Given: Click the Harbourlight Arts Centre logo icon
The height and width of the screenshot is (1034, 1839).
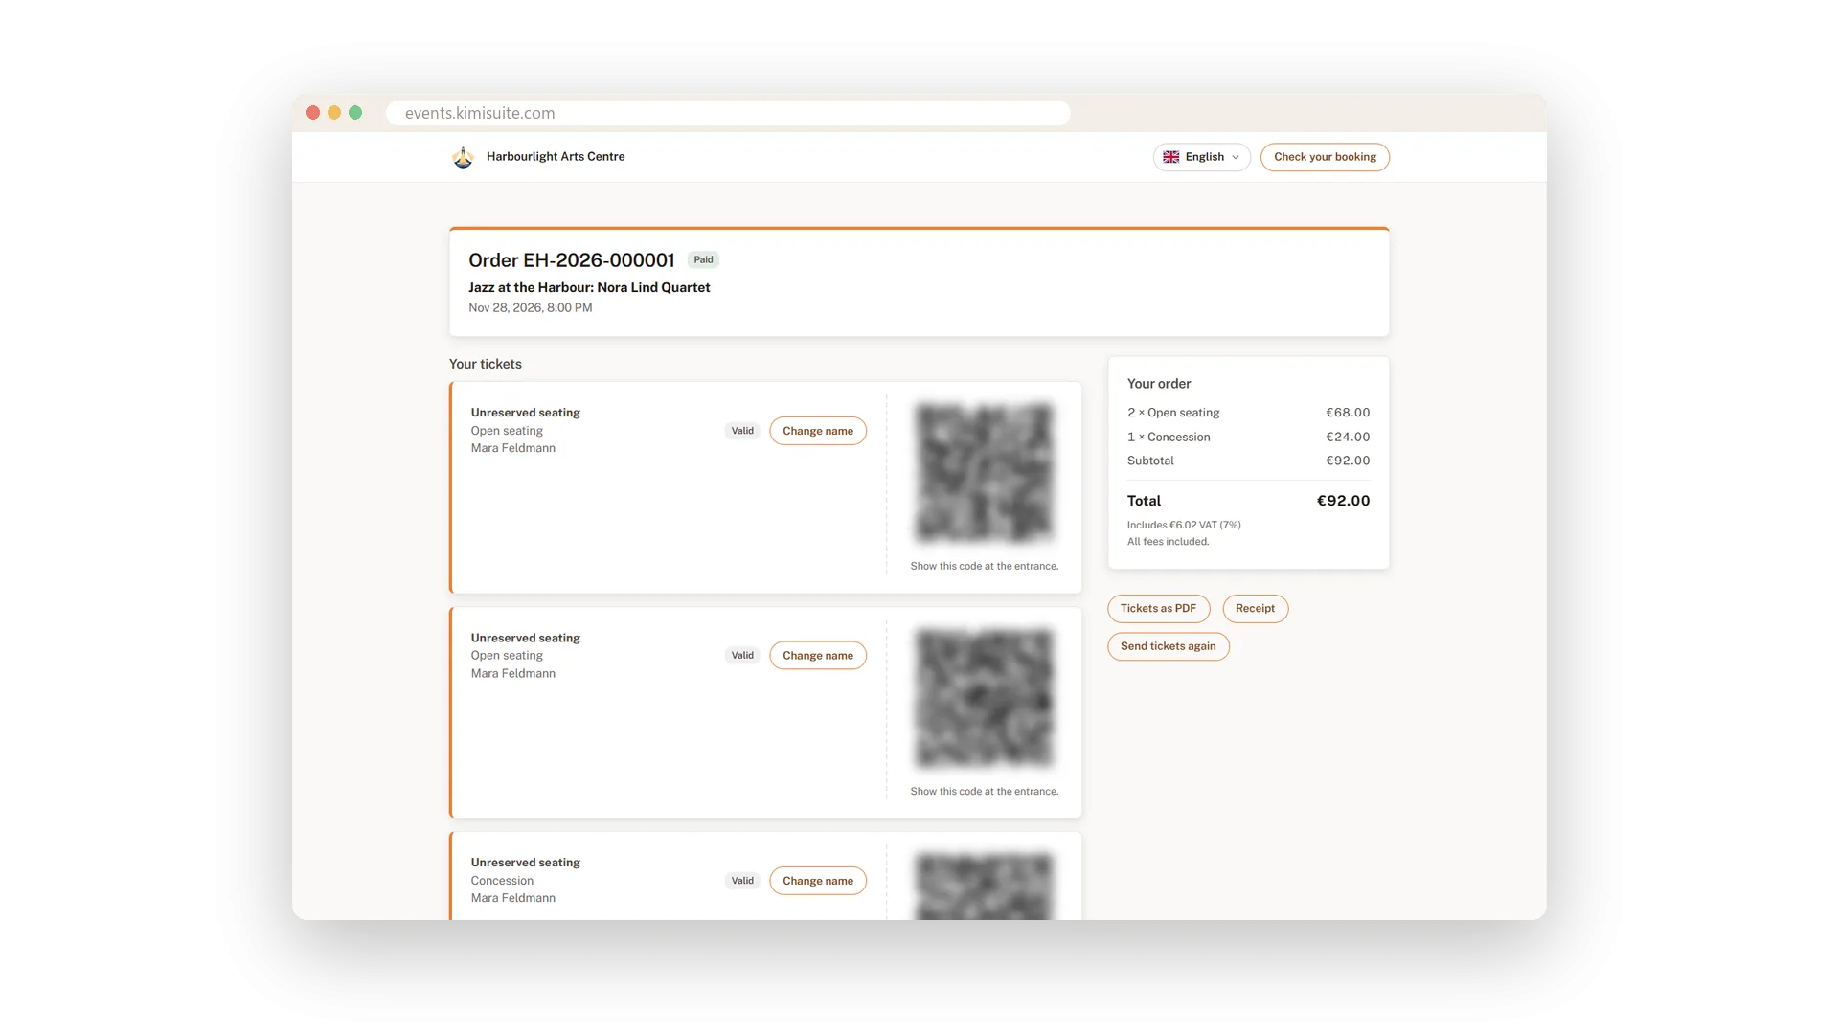Looking at the screenshot, I should pyautogui.click(x=463, y=157).
